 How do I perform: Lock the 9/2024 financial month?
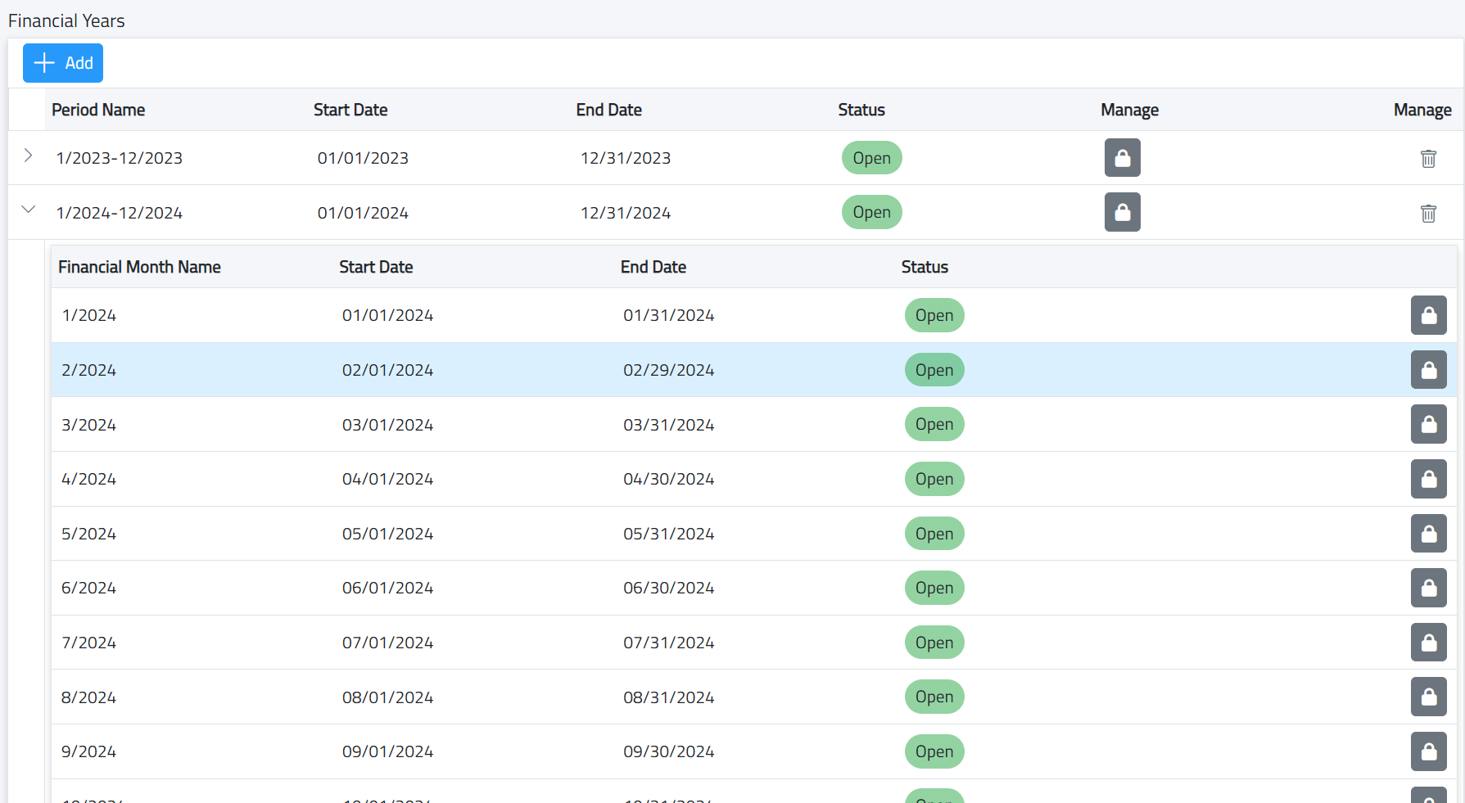click(1428, 751)
